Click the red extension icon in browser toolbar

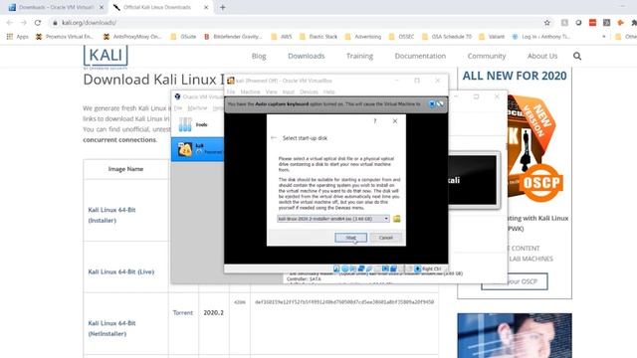[x=592, y=23]
